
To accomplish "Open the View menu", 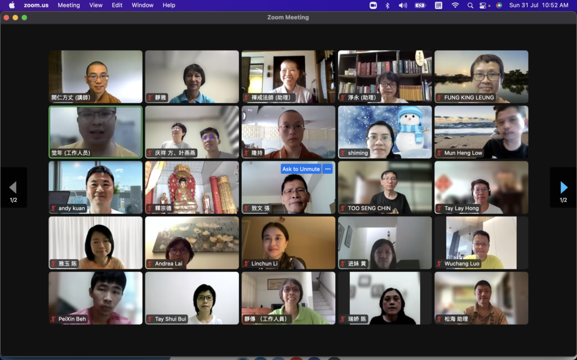I will [96, 5].
